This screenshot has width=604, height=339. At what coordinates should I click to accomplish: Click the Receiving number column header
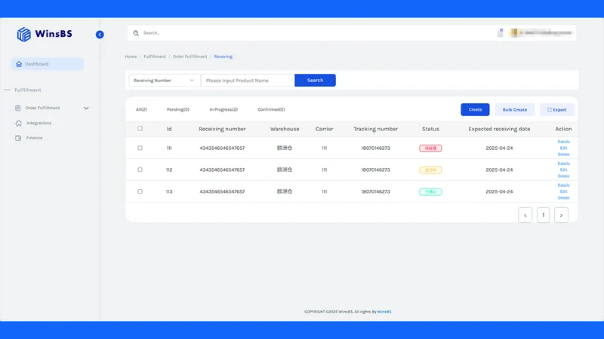point(222,129)
